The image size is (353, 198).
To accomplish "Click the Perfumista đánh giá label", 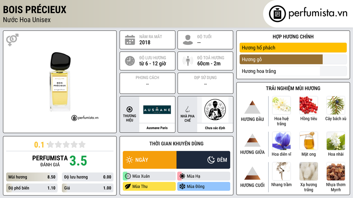I will click(x=50, y=161).
